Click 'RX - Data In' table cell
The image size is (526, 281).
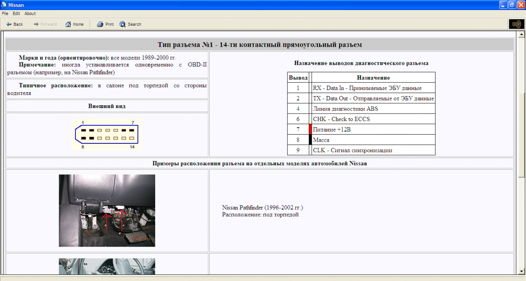click(373, 88)
